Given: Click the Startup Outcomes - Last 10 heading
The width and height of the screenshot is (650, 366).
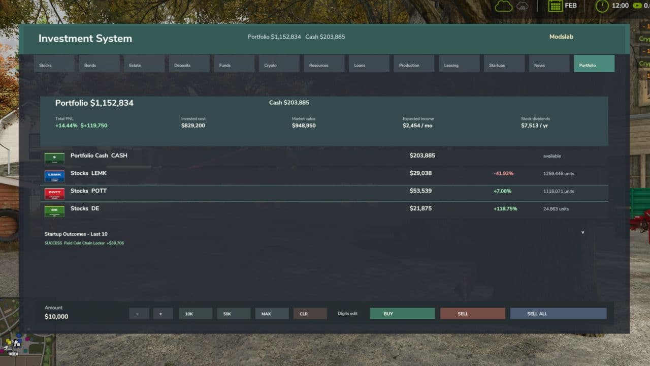Looking at the screenshot, I should (x=76, y=234).
